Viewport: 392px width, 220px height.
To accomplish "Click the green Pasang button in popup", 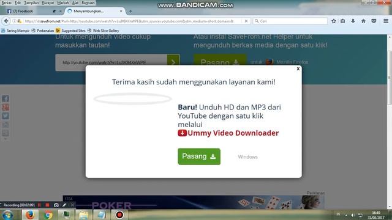I will pyautogui.click(x=199, y=156).
